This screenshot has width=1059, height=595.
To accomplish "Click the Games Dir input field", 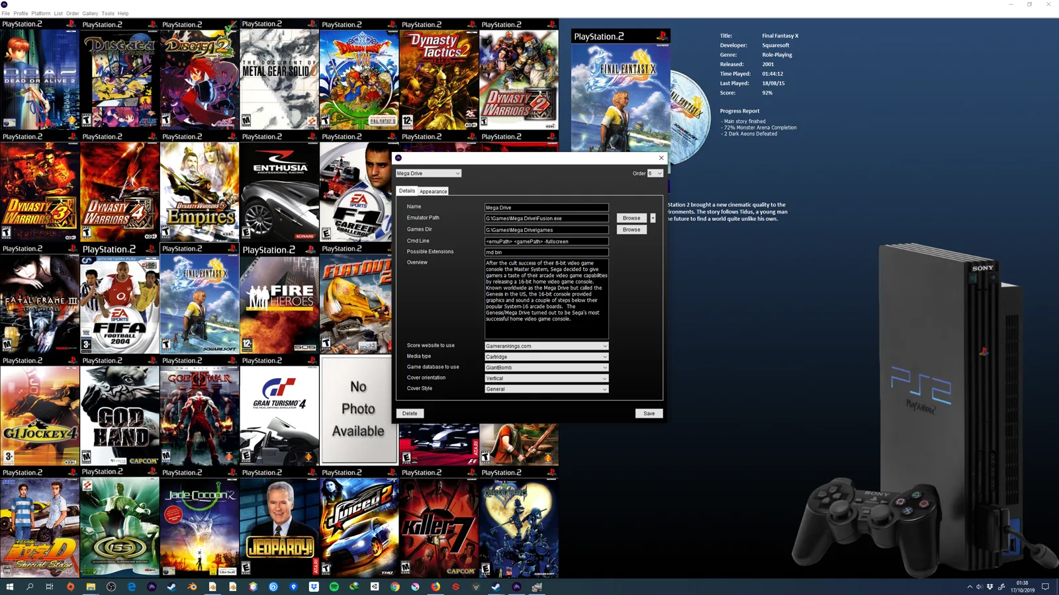I will (x=547, y=230).
